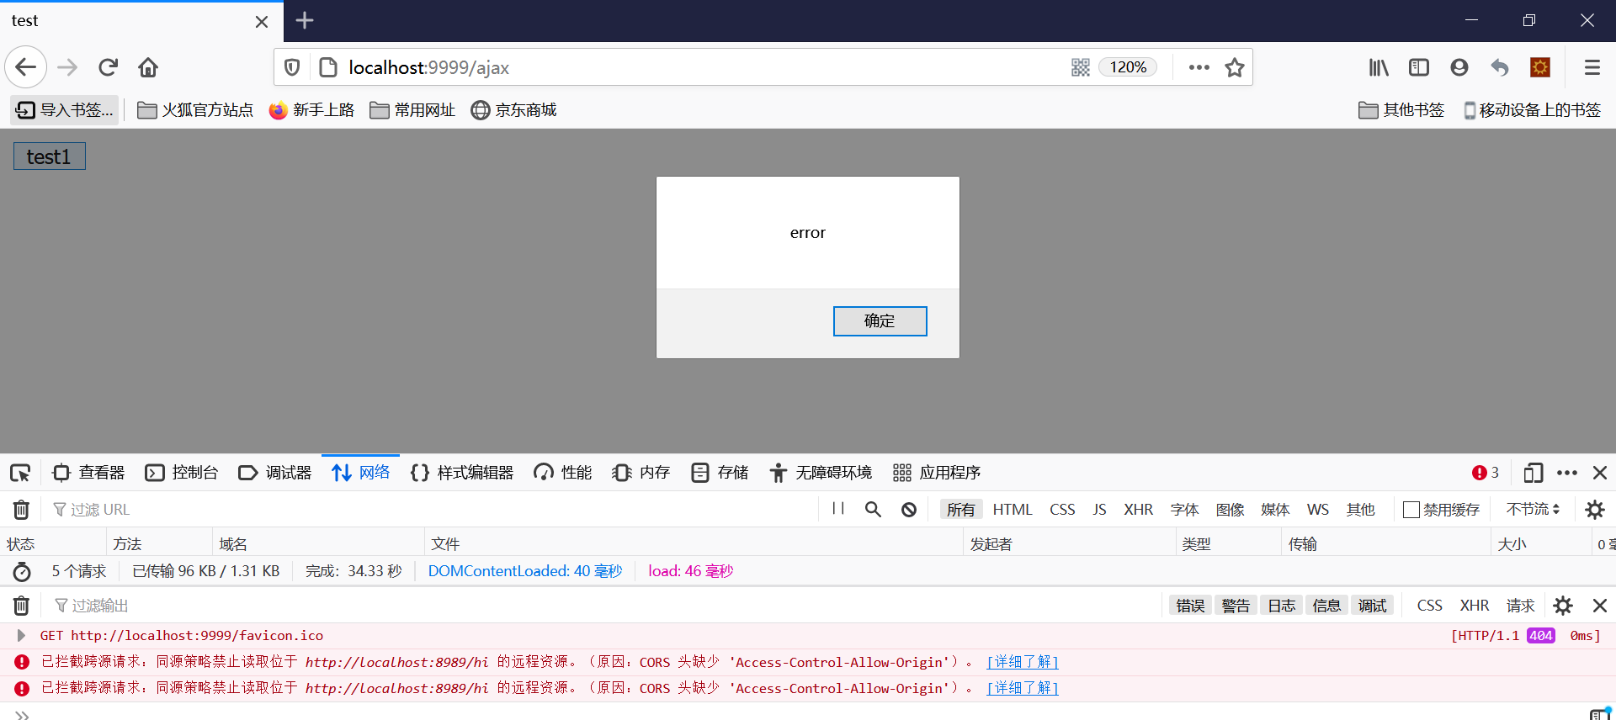Toggle the 警告 console filter

click(x=1236, y=606)
